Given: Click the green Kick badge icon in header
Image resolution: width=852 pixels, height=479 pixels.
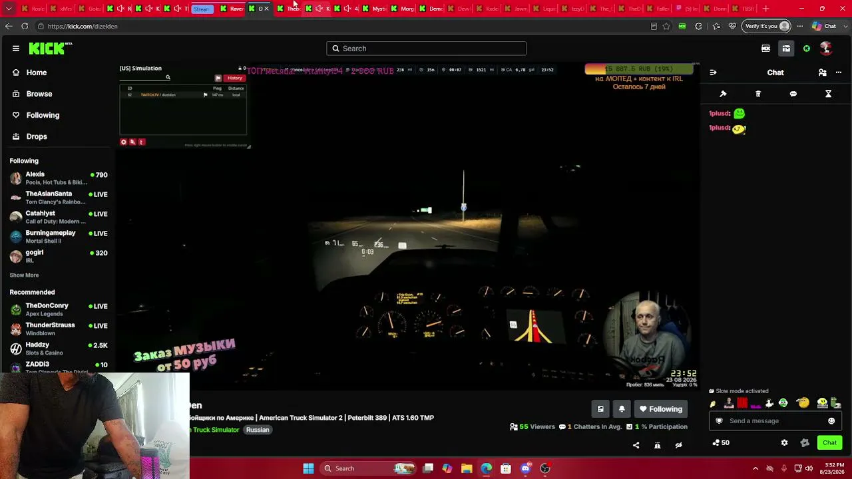Looking at the screenshot, I should [807, 49].
